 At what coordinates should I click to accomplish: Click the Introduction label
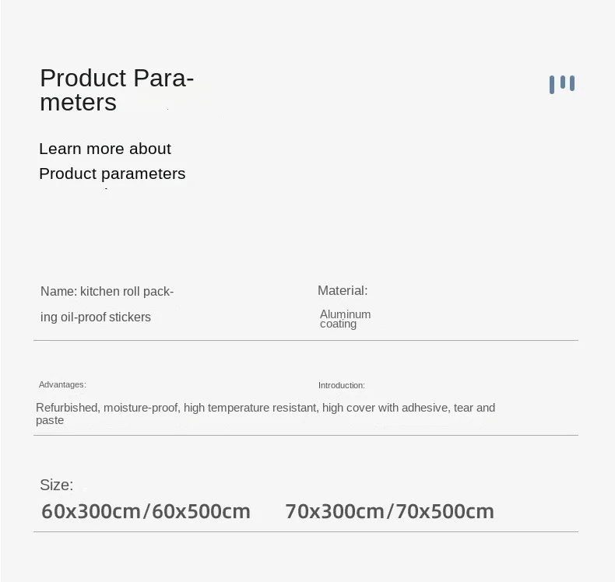(x=341, y=385)
